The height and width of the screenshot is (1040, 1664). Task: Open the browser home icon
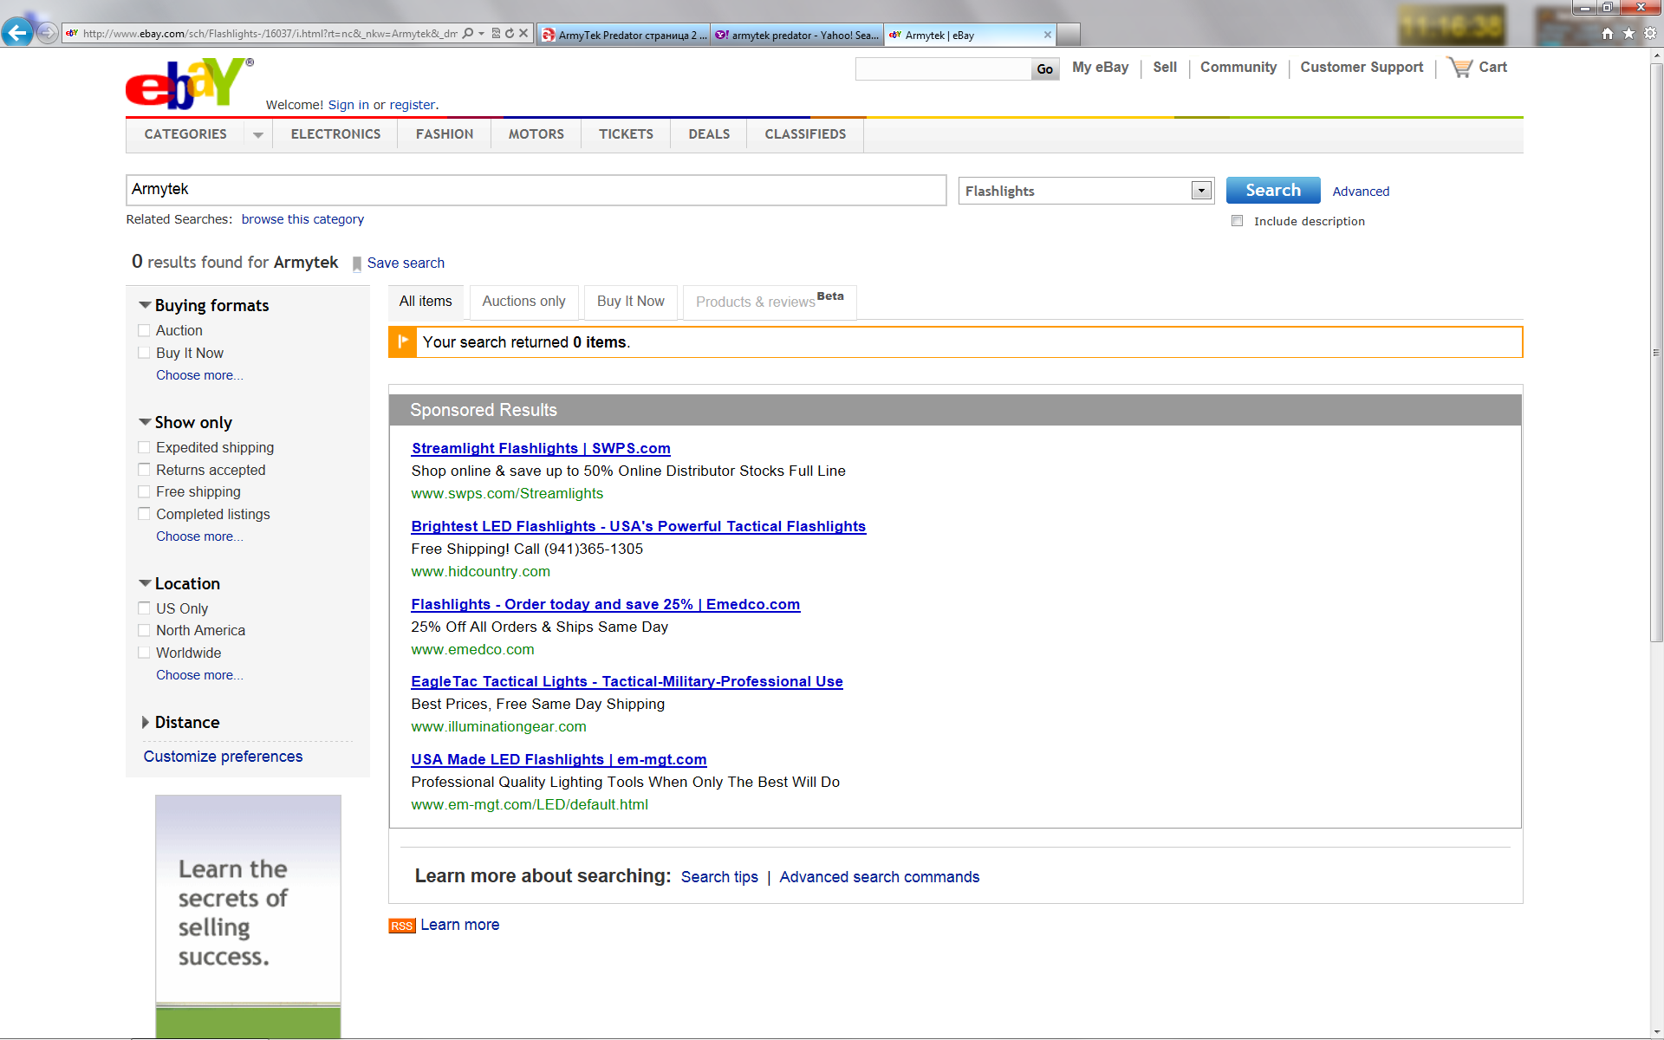[x=1608, y=34]
